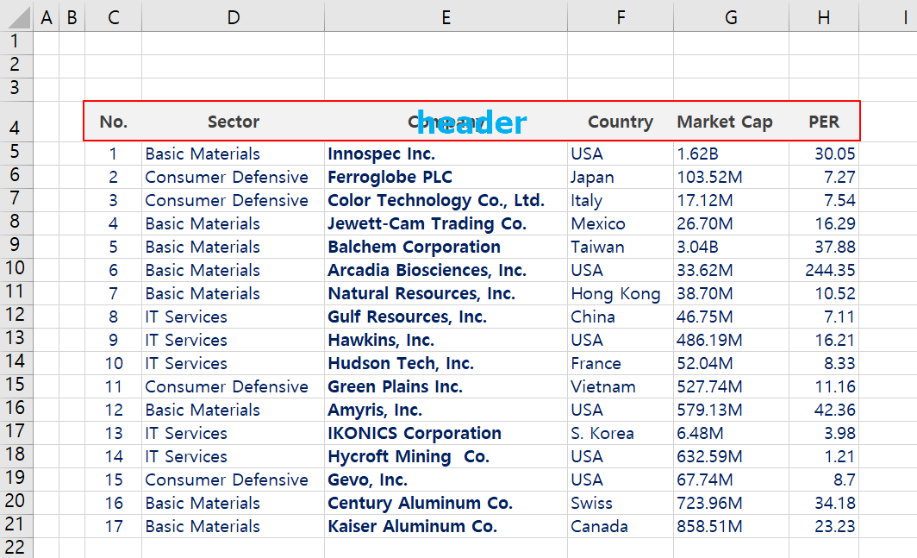Click the 'Hong Kong' country cell
The width and height of the screenshot is (917, 558).
pyautogui.click(x=620, y=293)
